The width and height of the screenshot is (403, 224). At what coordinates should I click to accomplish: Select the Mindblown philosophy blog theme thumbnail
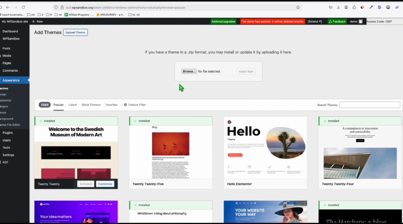point(171,216)
